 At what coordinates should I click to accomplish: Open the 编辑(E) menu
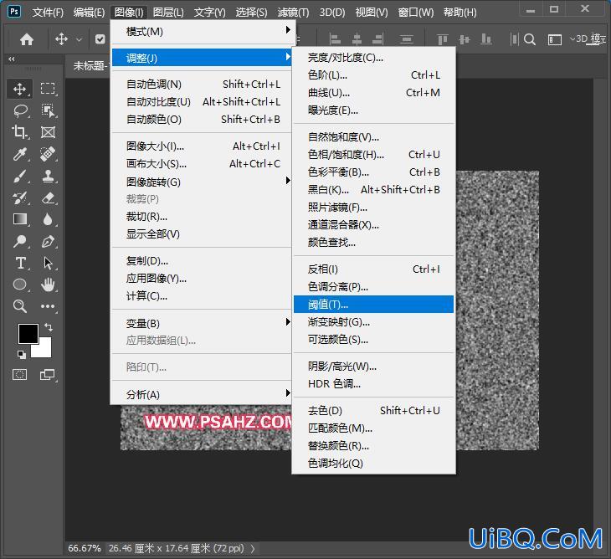pos(89,13)
